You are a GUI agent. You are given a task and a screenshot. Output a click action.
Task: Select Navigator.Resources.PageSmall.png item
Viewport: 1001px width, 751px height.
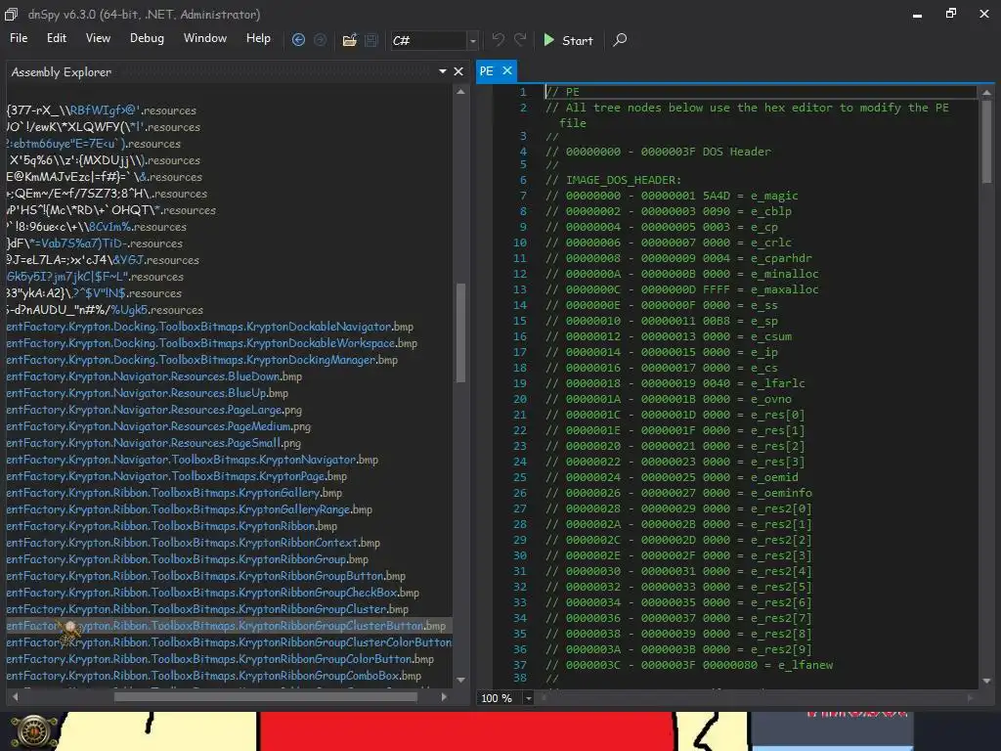153,443
